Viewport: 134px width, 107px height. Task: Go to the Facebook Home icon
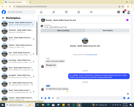tap(41, 12)
